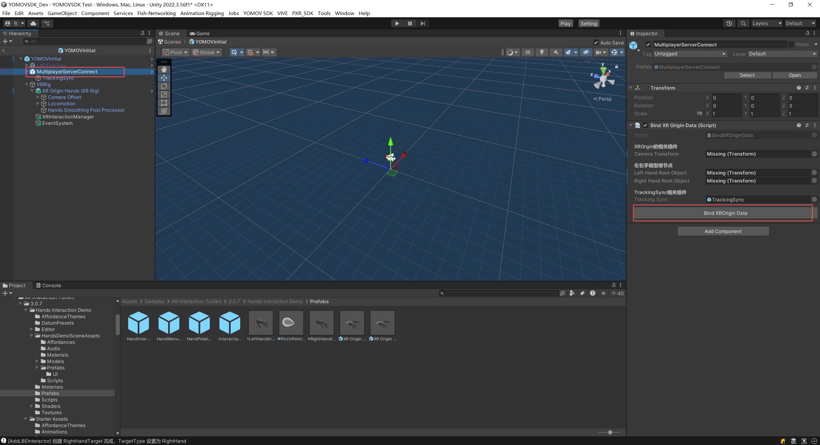The image size is (820, 445).
Task: Toggle scene lighting button
Action: pos(542,53)
